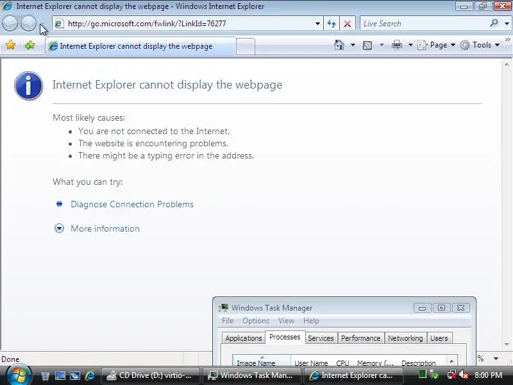Open the Favorites Center star icon
This screenshot has width=513, height=385.
click(10, 45)
